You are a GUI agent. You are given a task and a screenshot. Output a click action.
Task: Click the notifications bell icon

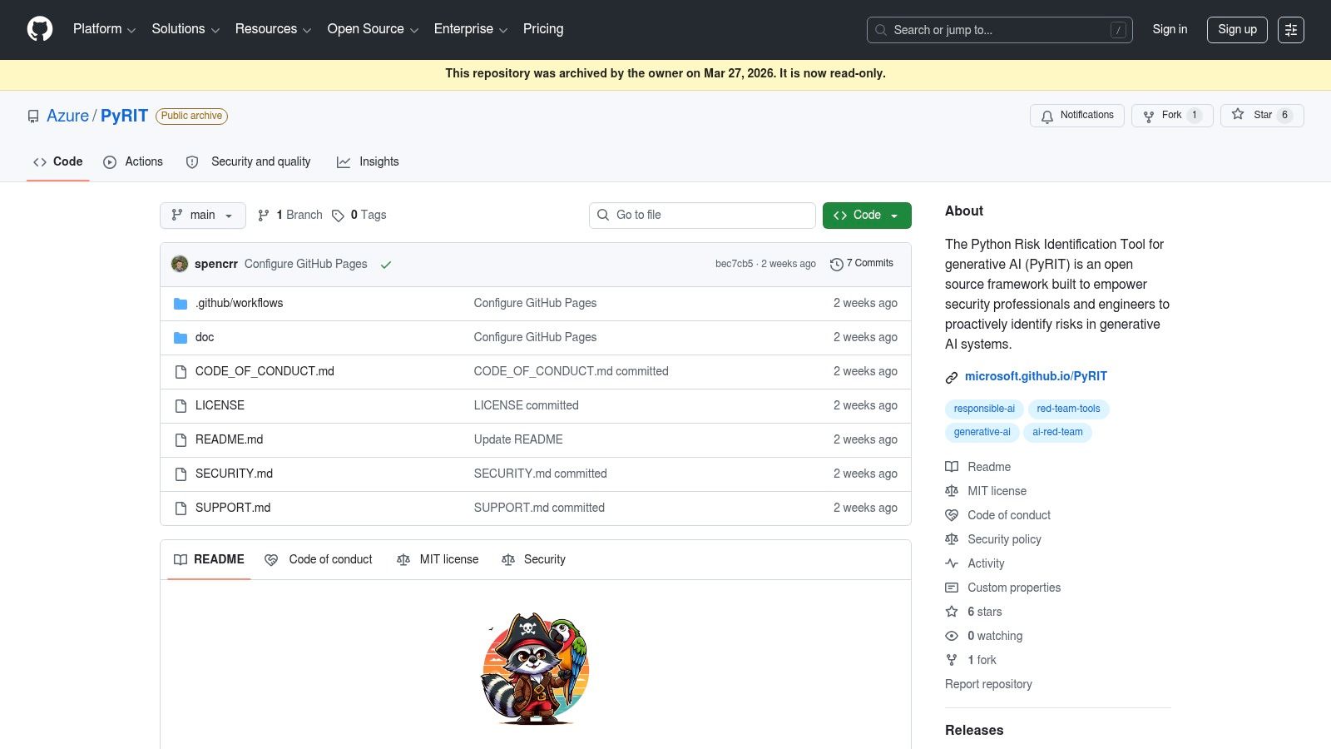pyautogui.click(x=1046, y=116)
